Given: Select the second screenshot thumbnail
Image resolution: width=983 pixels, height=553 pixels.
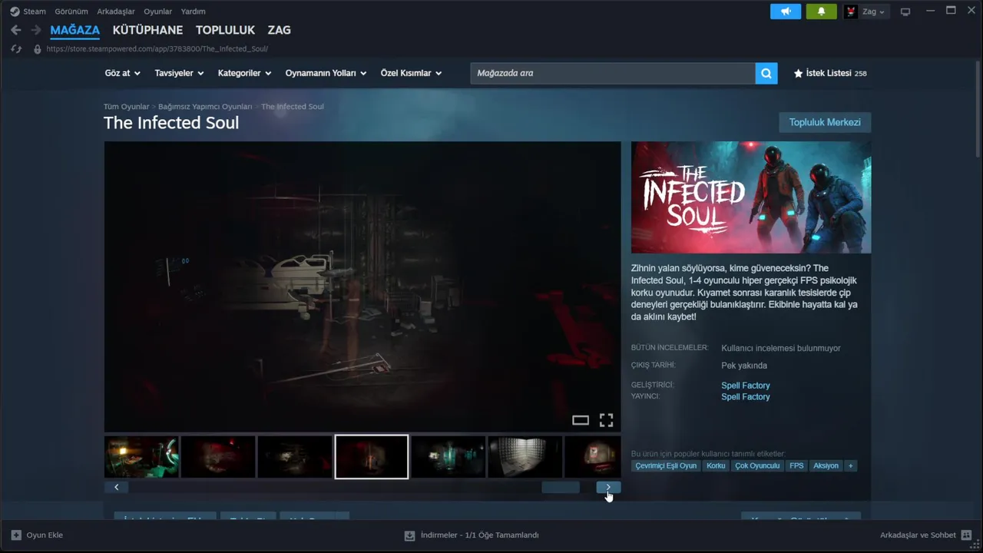Looking at the screenshot, I should tap(218, 457).
